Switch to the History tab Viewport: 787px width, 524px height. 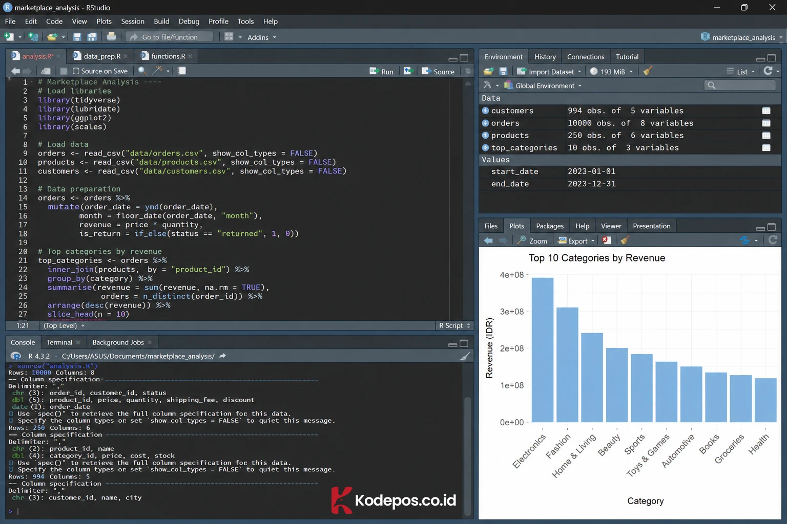point(545,57)
